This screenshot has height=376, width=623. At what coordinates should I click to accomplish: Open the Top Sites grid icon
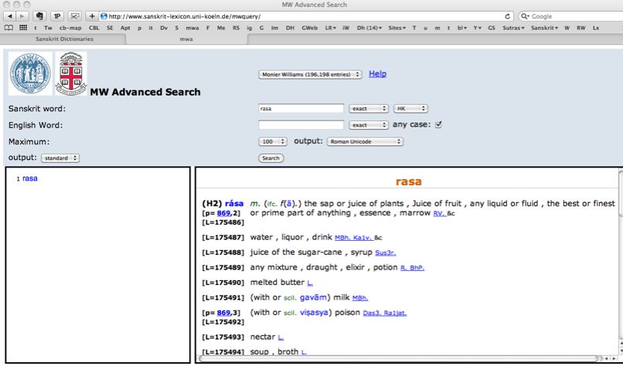pyautogui.click(x=23, y=28)
